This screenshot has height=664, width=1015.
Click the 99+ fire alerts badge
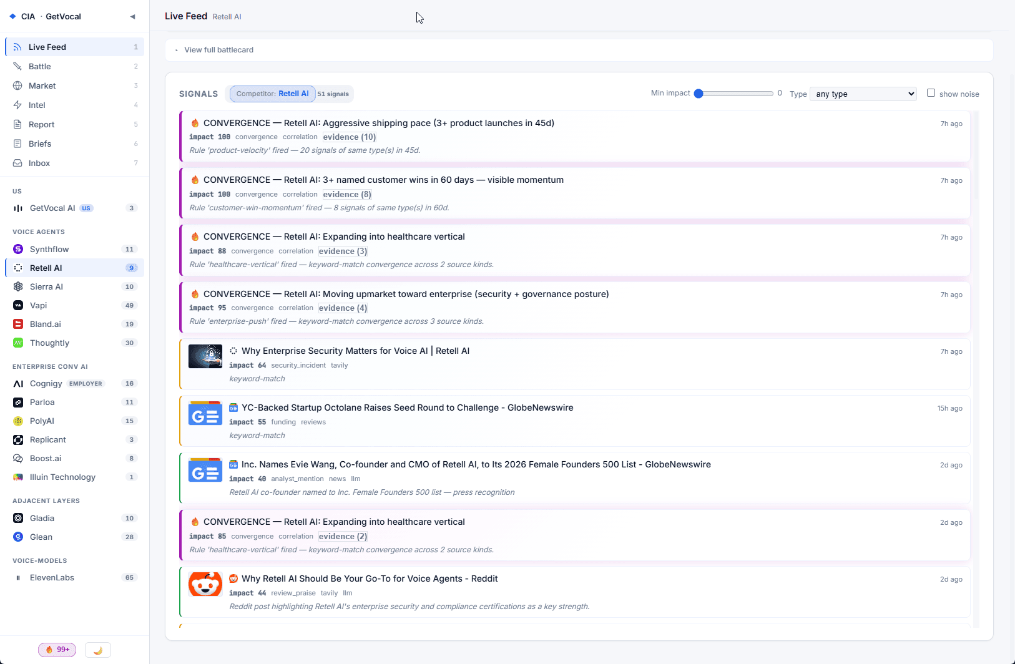pos(57,650)
